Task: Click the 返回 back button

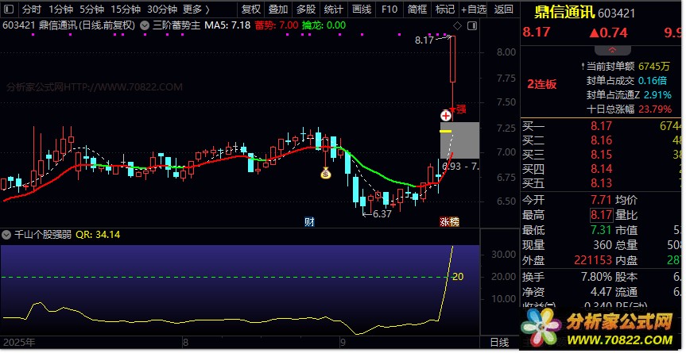Action: pyautogui.click(x=503, y=10)
